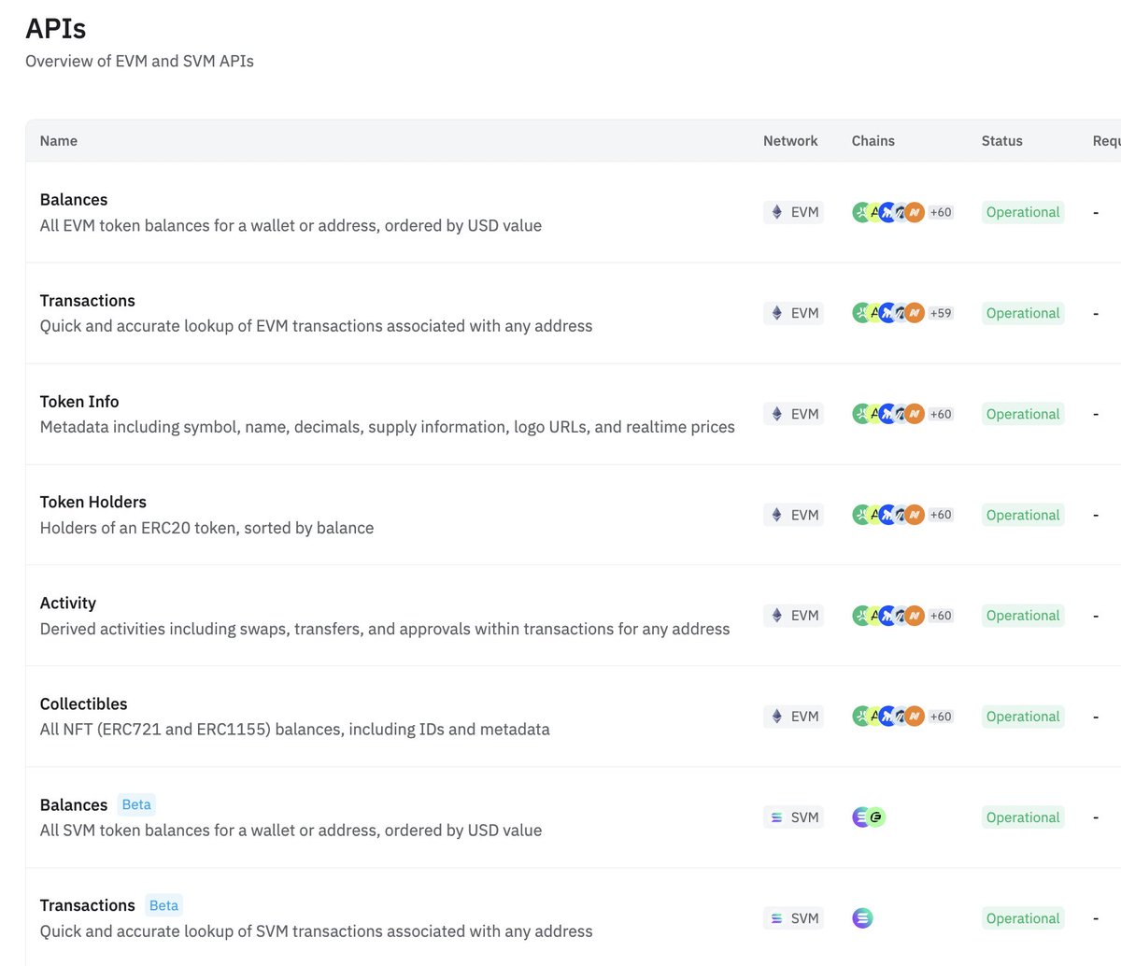
Task: Click the 'Metadata including symbol, name' description
Action: (x=387, y=428)
